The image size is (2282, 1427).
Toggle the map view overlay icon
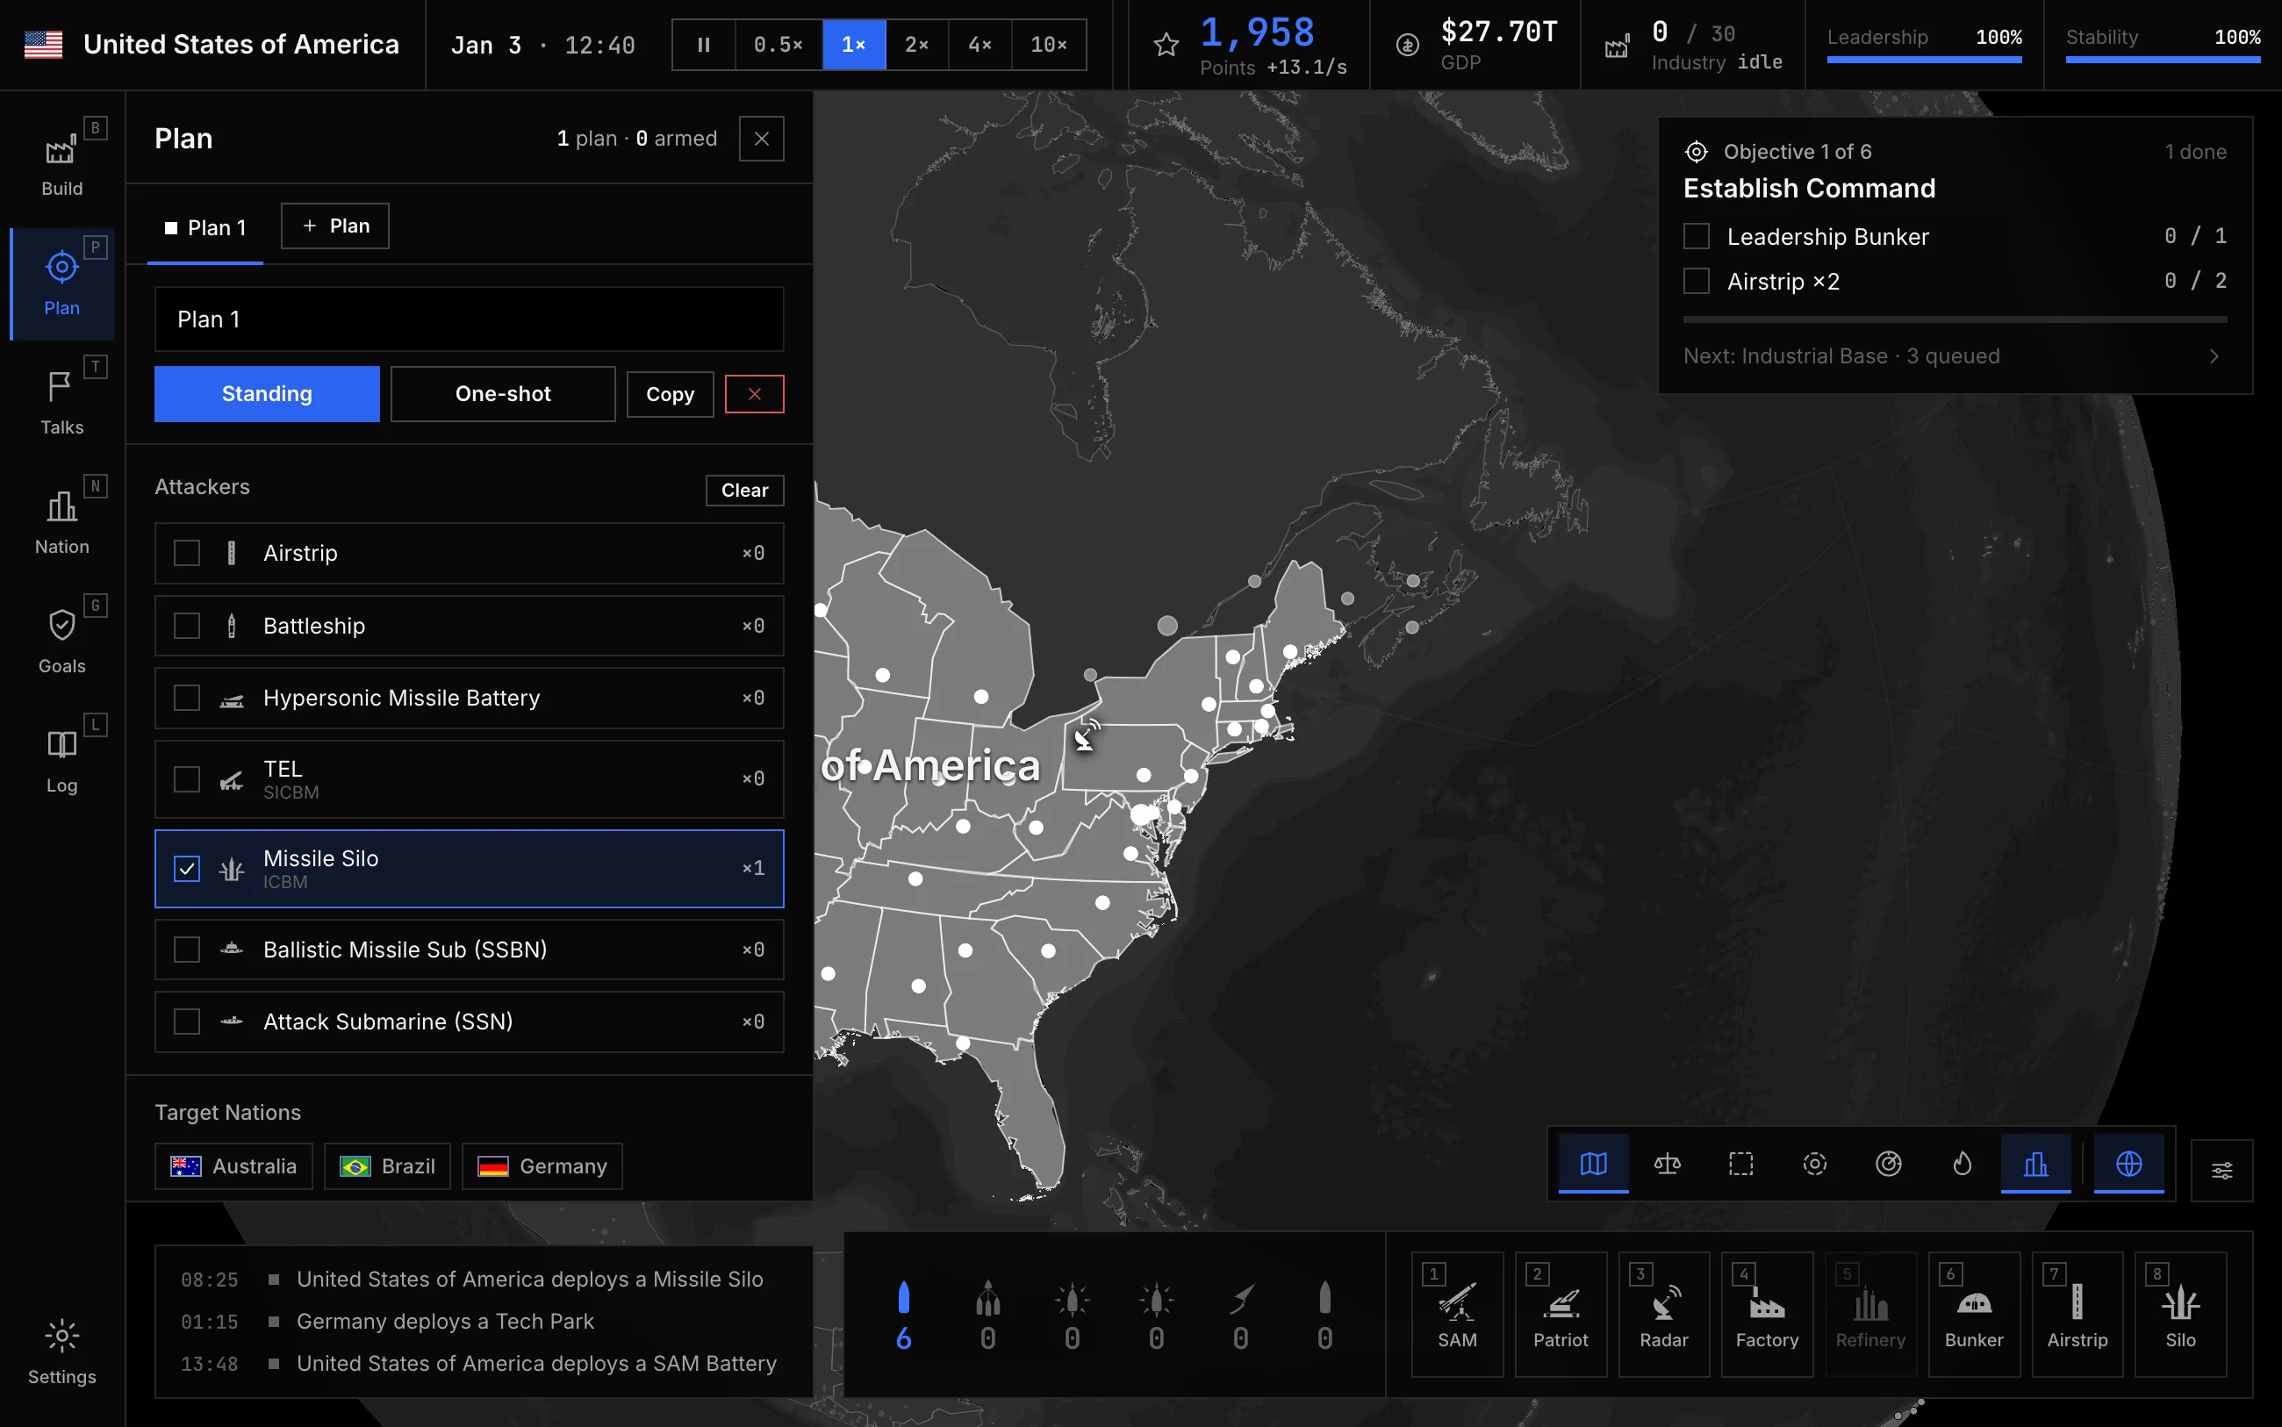pos(1593,1164)
